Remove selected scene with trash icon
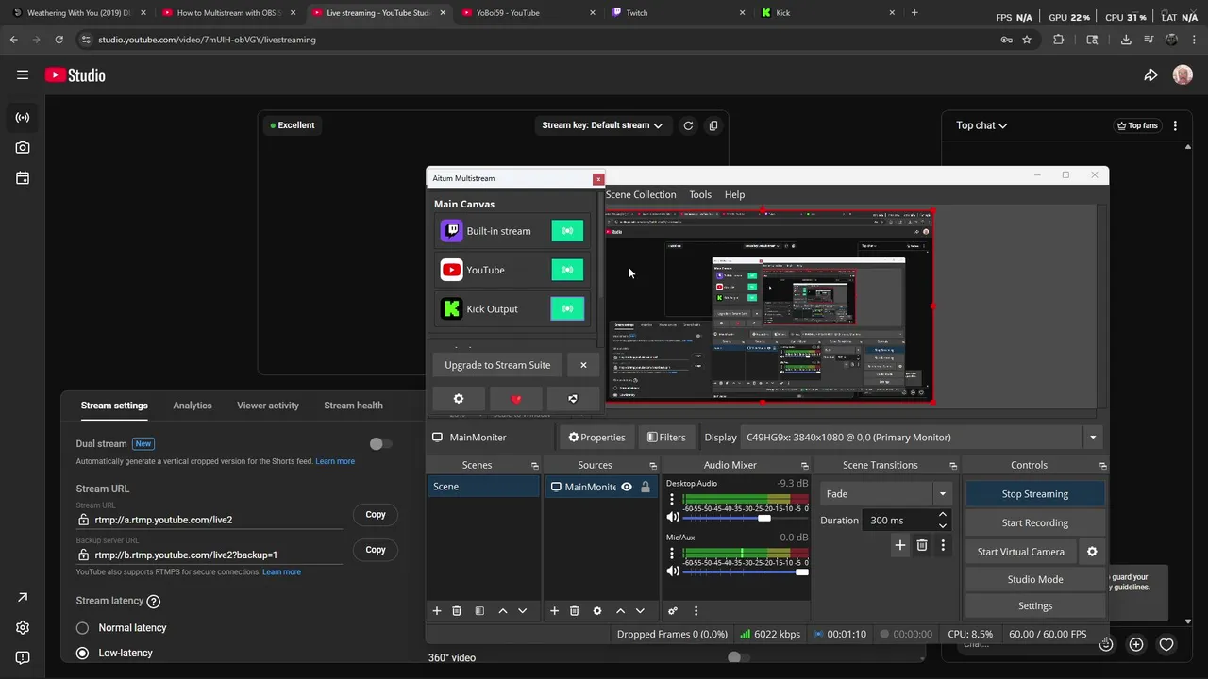 point(457,611)
